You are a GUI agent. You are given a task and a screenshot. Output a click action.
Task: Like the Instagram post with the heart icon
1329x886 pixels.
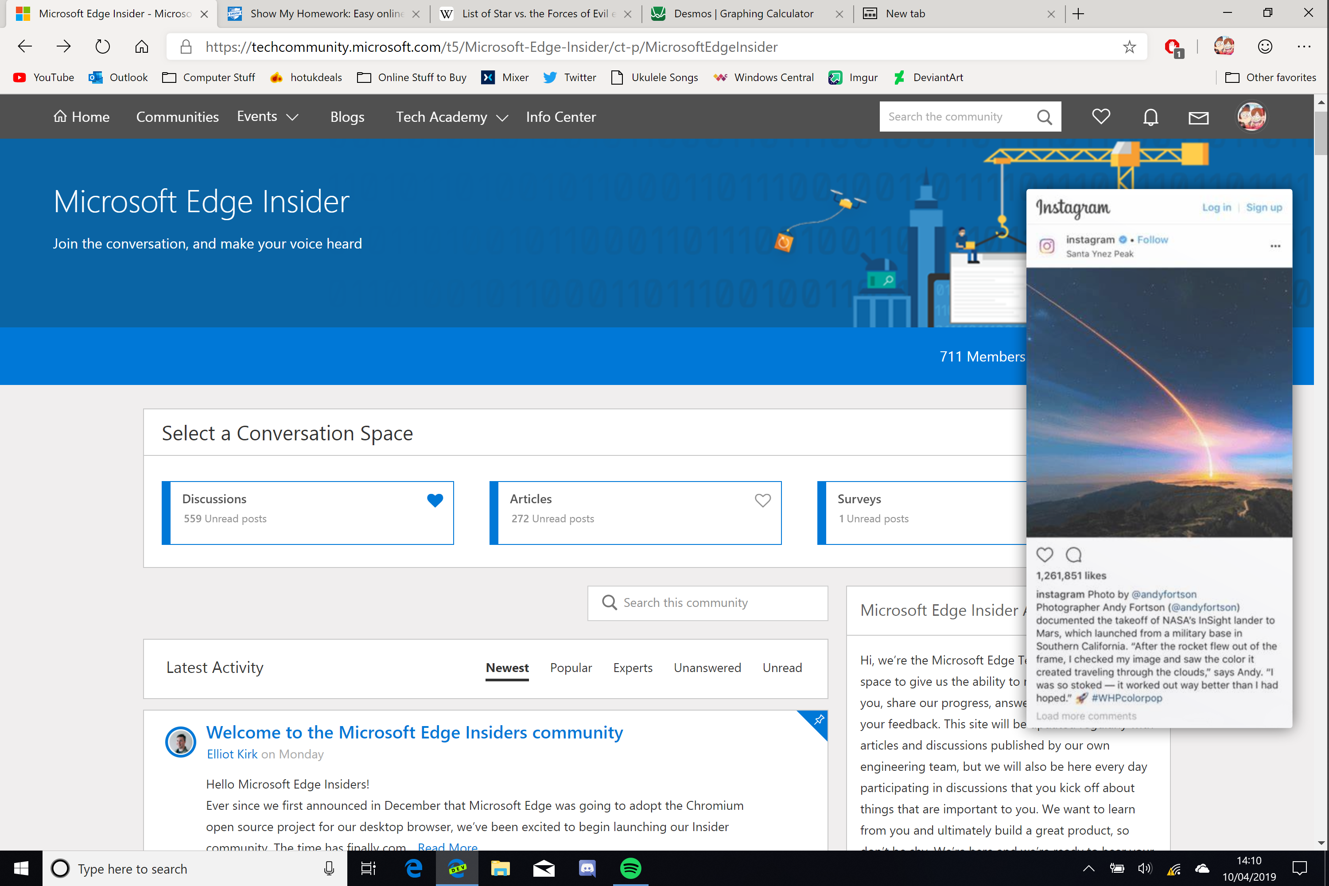[1045, 554]
